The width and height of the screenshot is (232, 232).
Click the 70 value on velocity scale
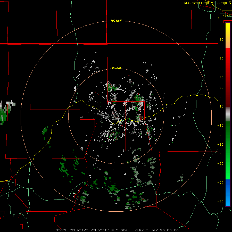tap(221, 49)
